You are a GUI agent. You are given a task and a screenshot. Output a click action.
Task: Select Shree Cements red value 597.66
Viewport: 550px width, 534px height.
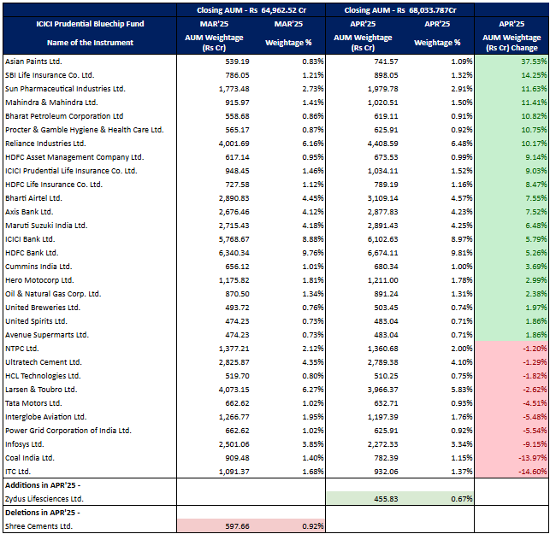(237, 526)
